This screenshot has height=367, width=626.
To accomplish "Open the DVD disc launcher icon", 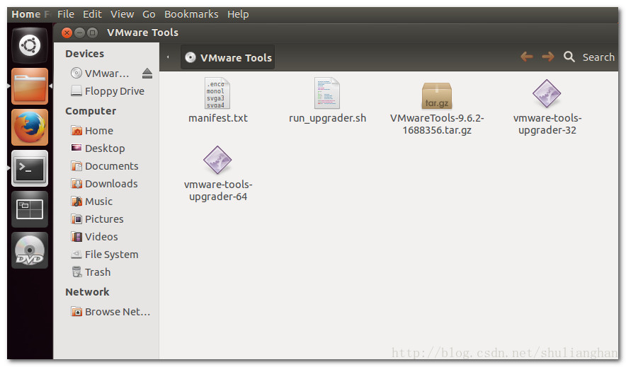I will [x=30, y=250].
